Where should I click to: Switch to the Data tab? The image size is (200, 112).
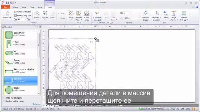pos(32,7)
